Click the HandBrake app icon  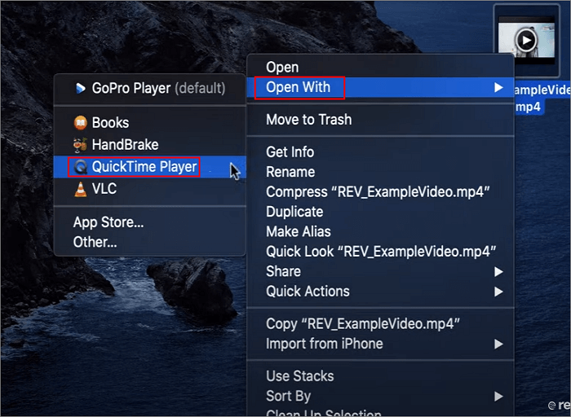coord(81,145)
